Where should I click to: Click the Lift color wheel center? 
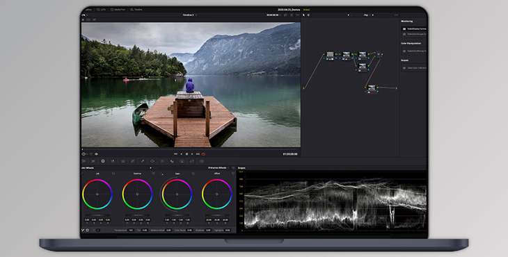click(97, 194)
